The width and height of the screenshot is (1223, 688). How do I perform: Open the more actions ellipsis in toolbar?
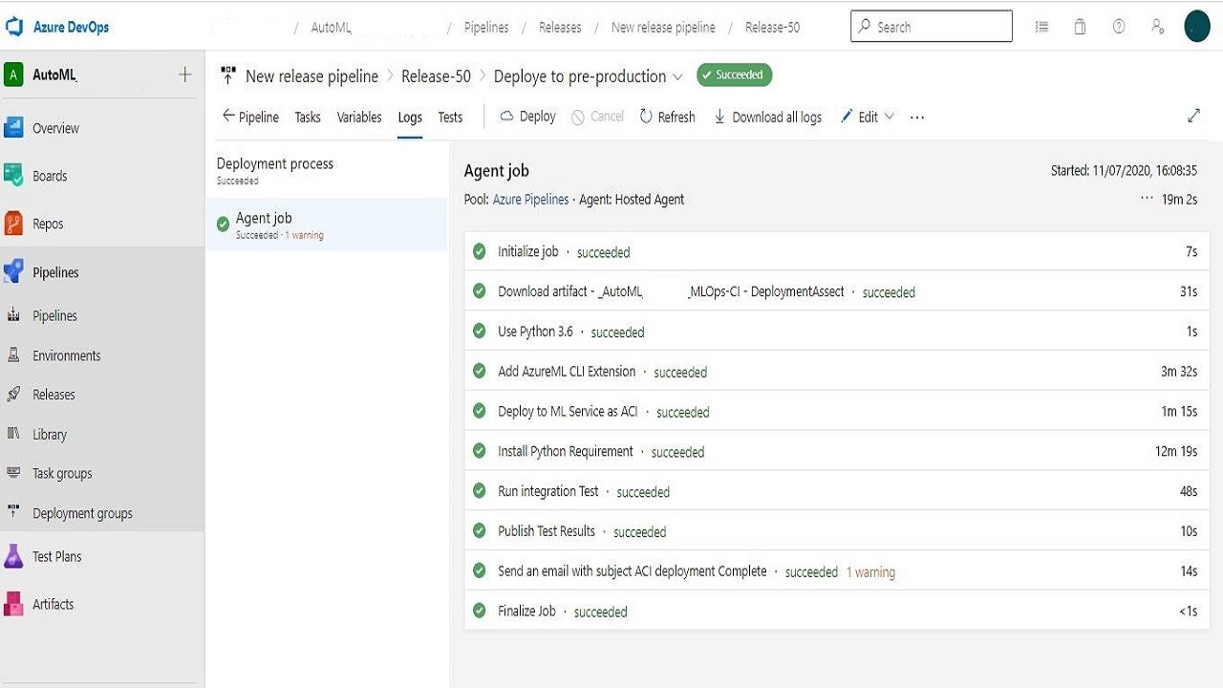point(917,117)
